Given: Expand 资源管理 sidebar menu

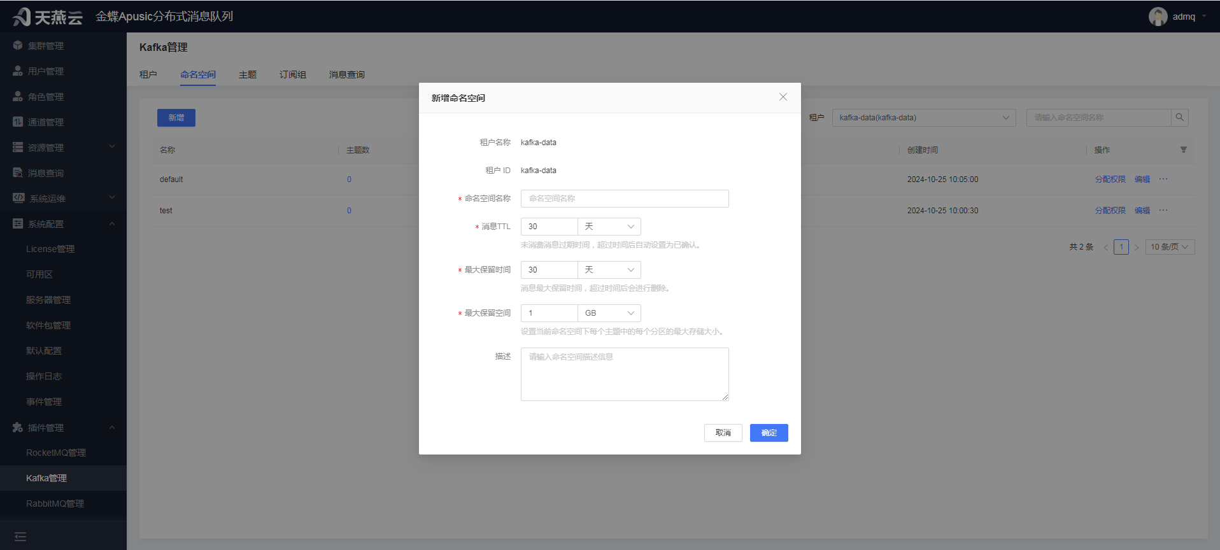Looking at the screenshot, I should pyautogui.click(x=63, y=148).
